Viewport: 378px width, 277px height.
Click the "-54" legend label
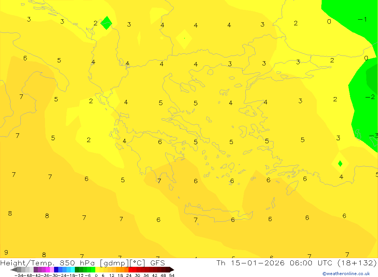click(19, 275)
